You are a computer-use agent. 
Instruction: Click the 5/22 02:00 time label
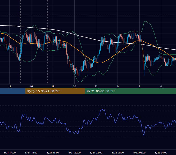tap(140, 152)
